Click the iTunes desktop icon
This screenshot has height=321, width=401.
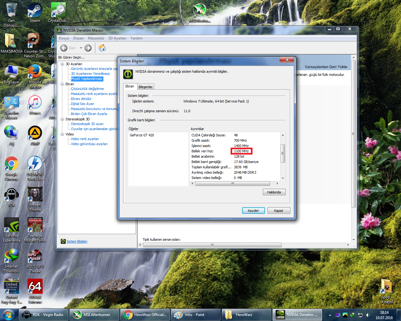tap(35, 105)
